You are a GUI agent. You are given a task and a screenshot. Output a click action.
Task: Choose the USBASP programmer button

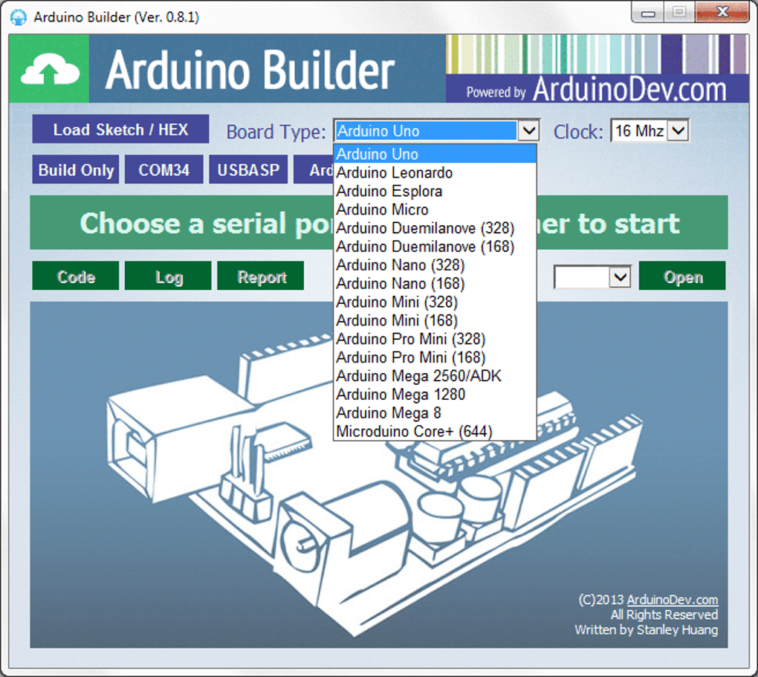point(248,169)
